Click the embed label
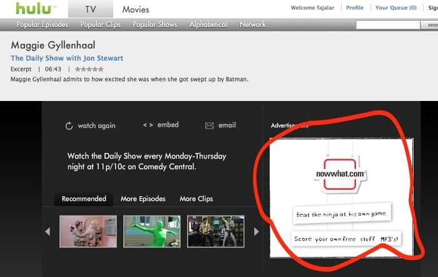The height and width of the screenshot is (277, 438). 168,125
